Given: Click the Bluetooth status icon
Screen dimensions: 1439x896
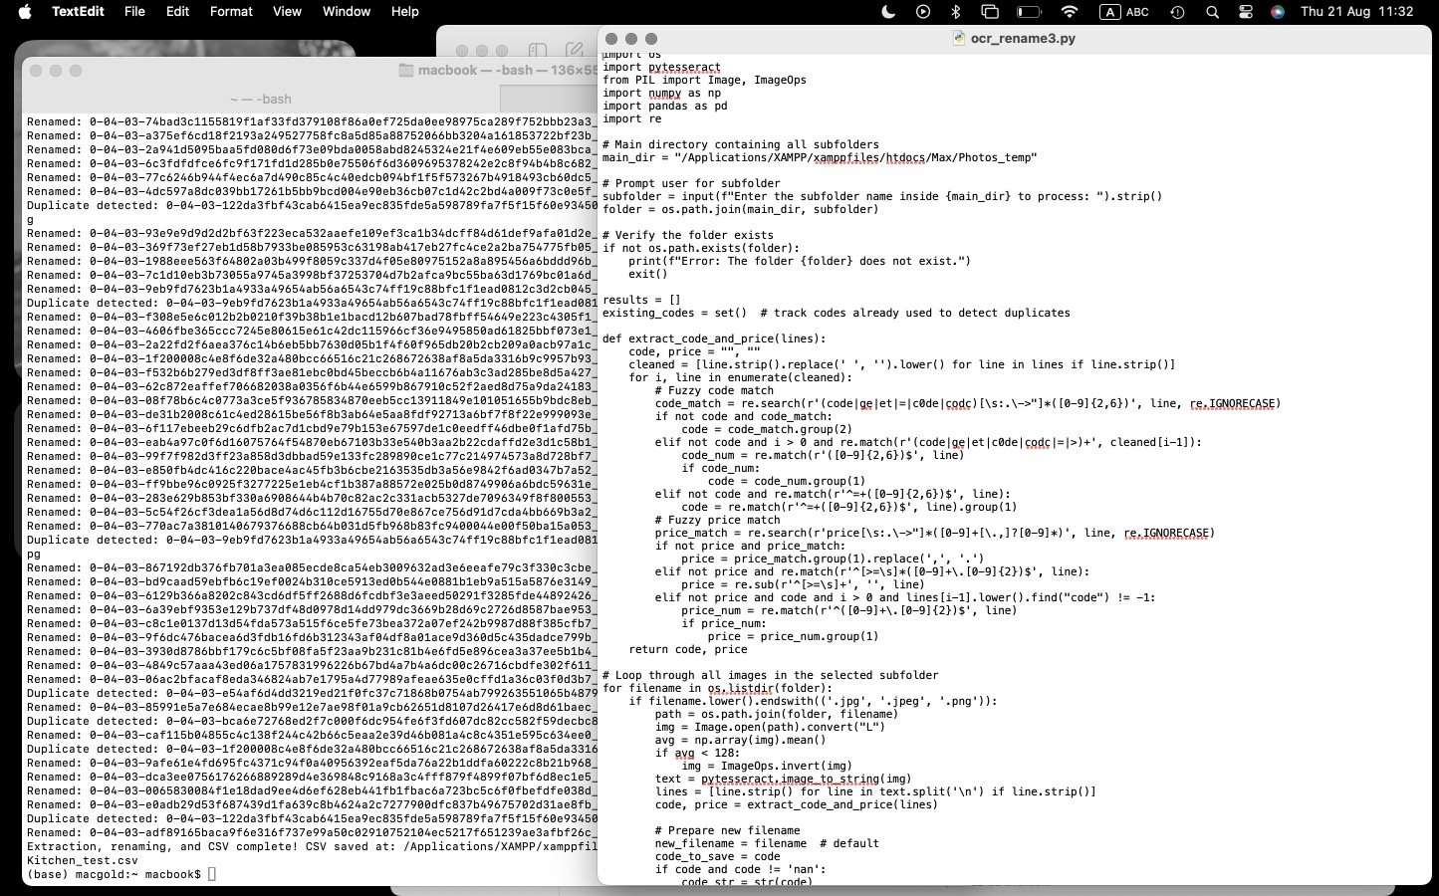Looking at the screenshot, I should point(954,12).
